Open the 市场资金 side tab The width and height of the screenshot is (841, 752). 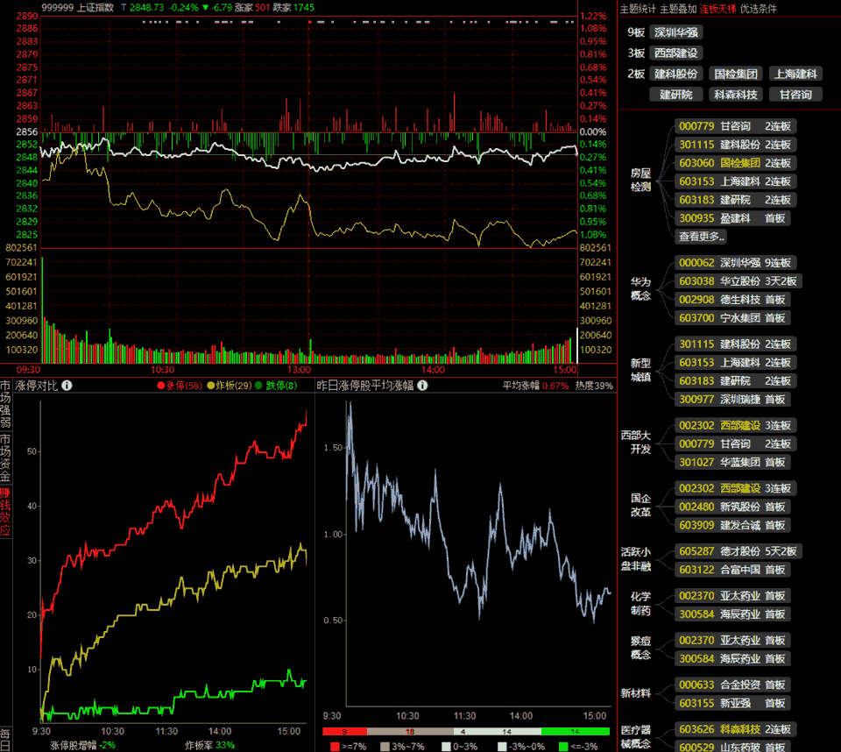tap(5, 458)
